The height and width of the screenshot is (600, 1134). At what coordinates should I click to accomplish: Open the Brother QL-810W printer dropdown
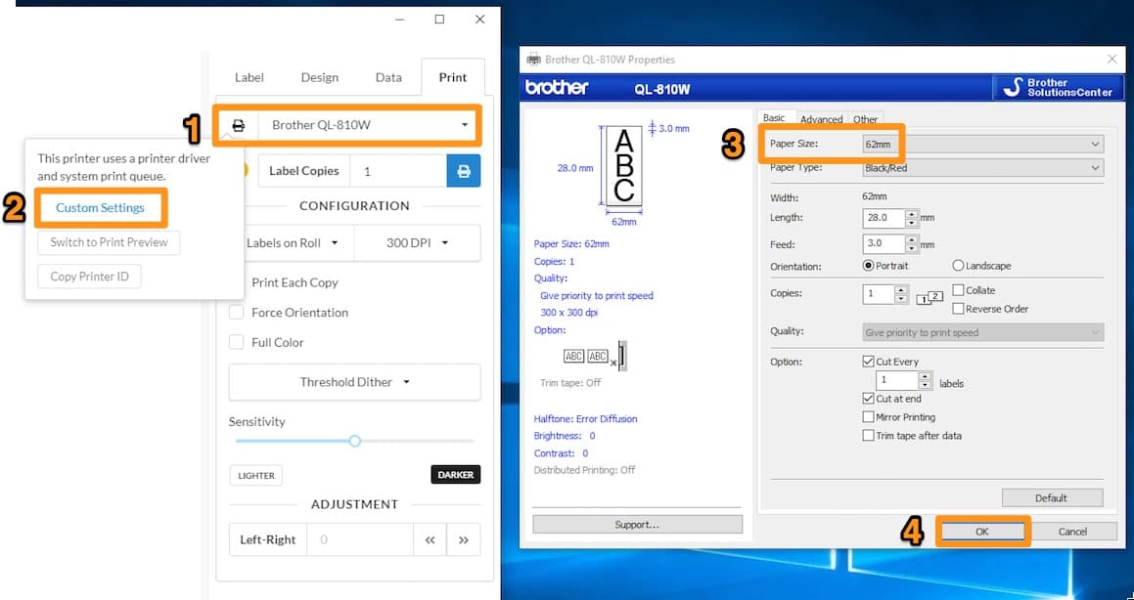tap(465, 125)
